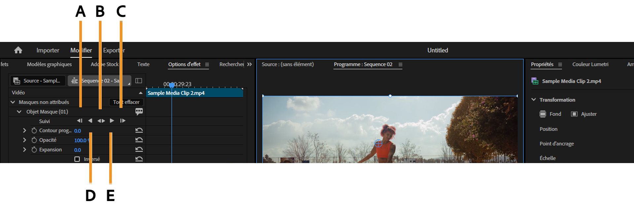Click the mask anchor crosshair in monitor
Screen dimensions: 634x205
pyautogui.click(x=378, y=143)
